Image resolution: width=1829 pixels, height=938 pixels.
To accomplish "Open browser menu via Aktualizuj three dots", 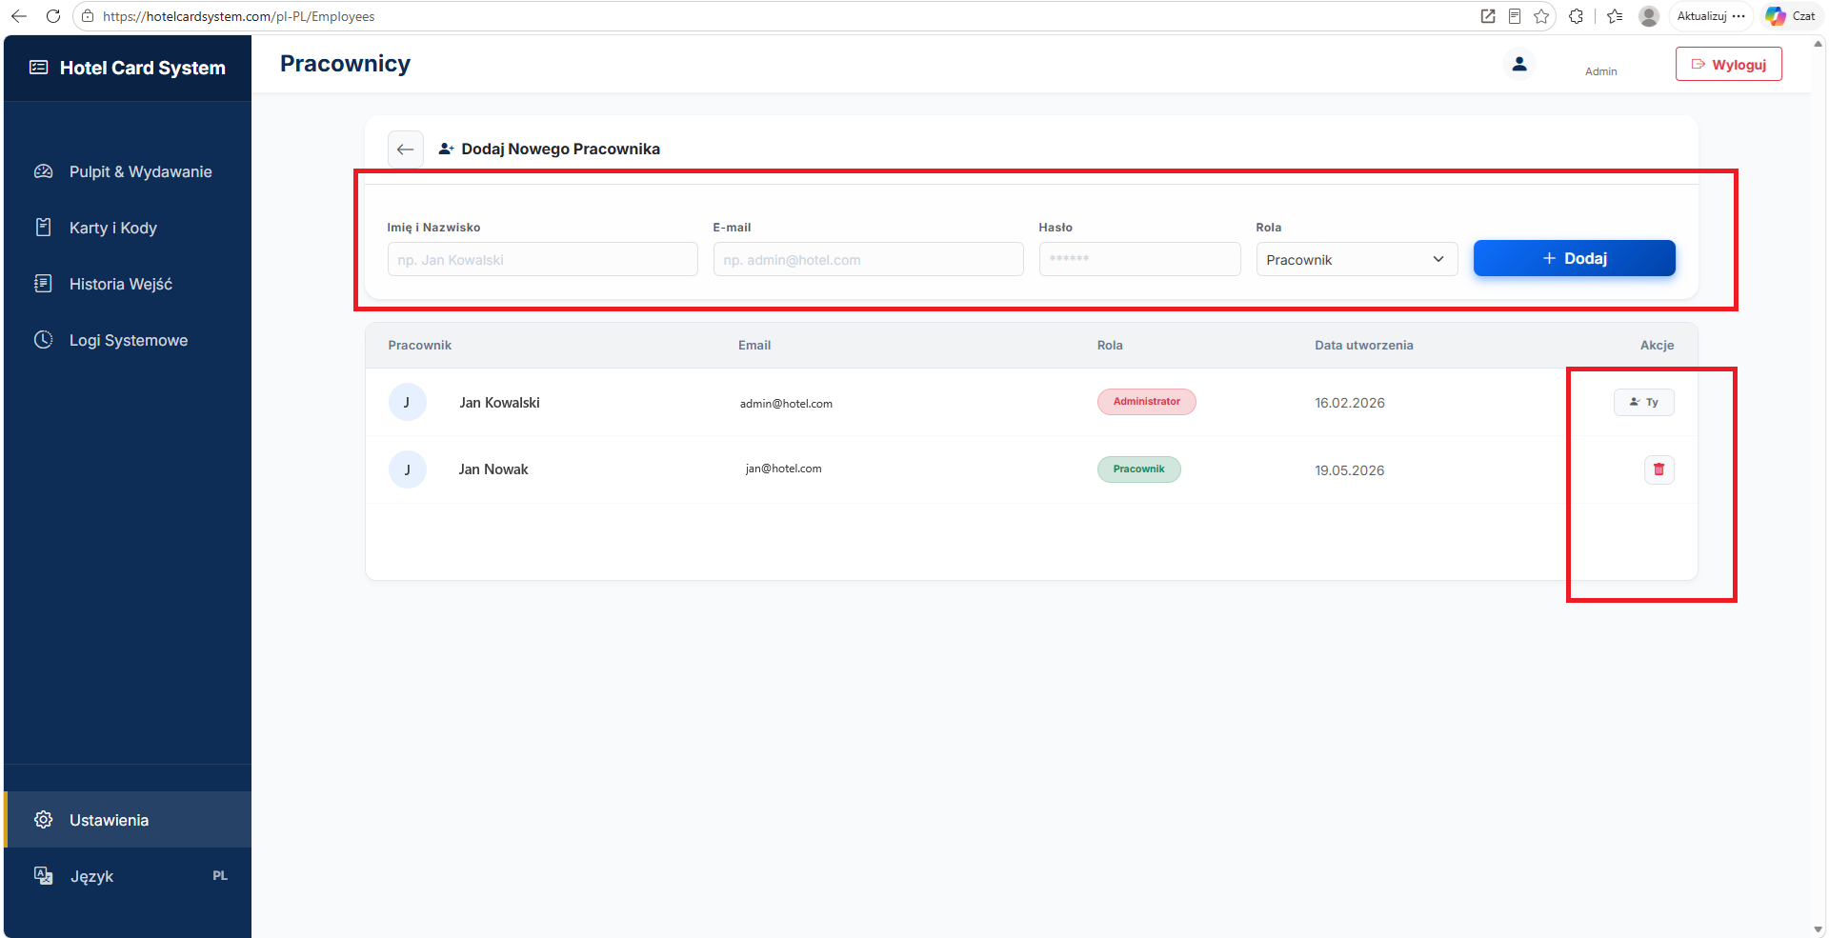I will click(x=1739, y=16).
